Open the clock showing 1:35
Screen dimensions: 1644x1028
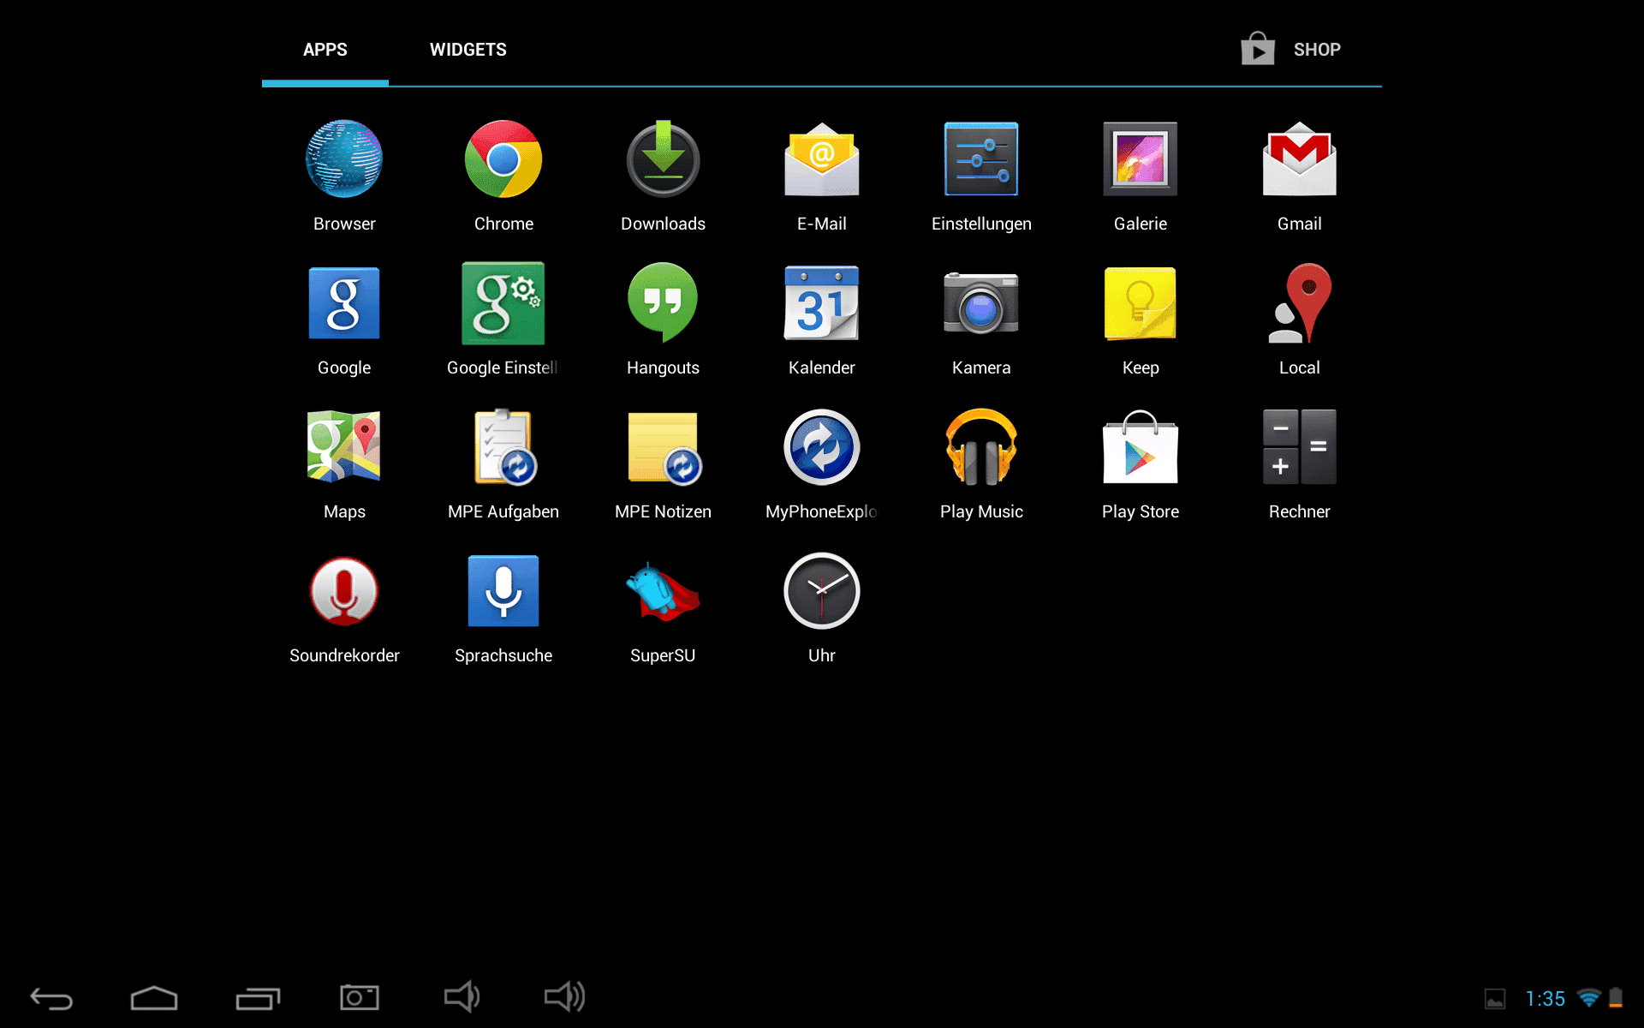[x=1546, y=999]
